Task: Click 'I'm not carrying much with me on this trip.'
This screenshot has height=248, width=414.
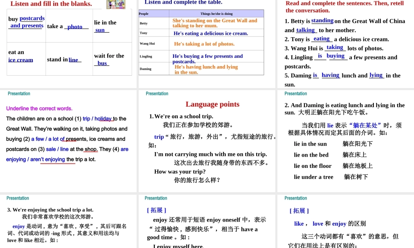Action: tap(210, 154)
